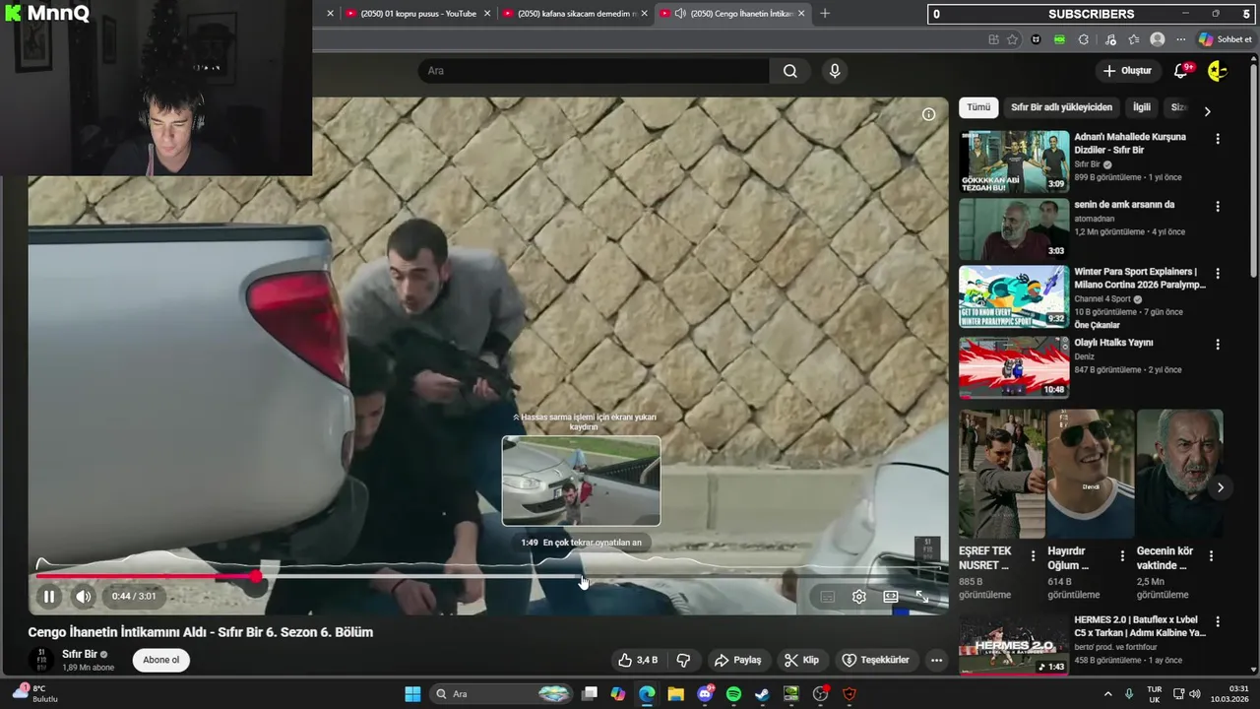Open YouTube notifications bell
The height and width of the screenshot is (709, 1260).
(x=1181, y=71)
